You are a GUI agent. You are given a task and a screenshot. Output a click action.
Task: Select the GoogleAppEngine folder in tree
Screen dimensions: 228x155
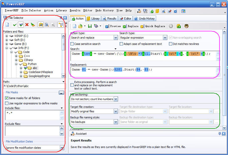click(39, 76)
